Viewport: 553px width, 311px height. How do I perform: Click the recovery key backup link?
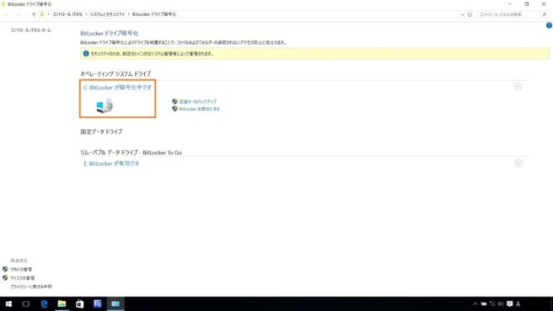coord(198,101)
